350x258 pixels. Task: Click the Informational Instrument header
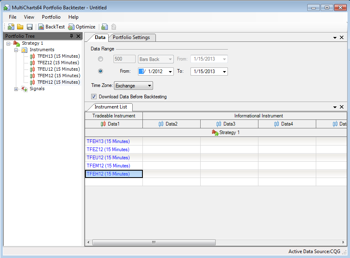pos(245,116)
